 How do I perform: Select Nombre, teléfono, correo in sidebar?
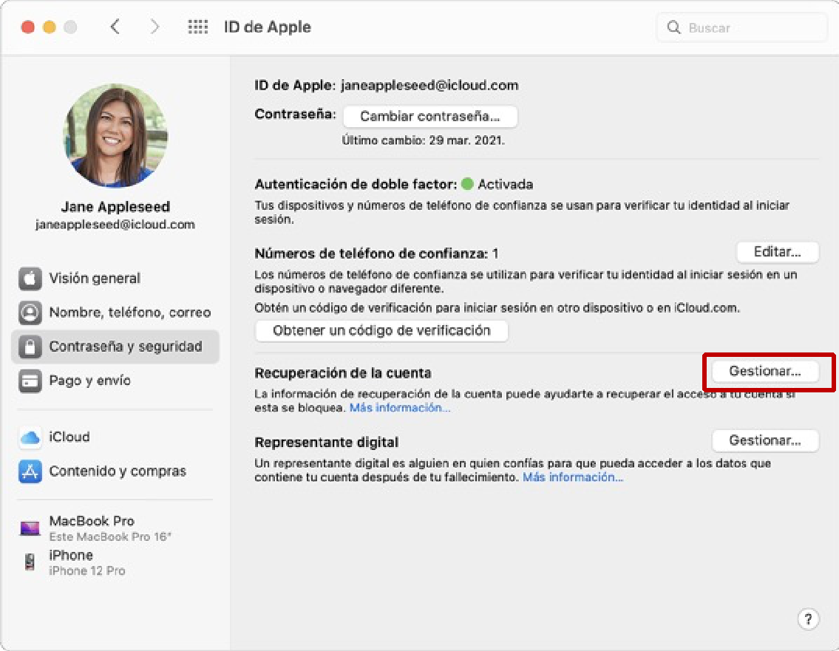point(115,313)
